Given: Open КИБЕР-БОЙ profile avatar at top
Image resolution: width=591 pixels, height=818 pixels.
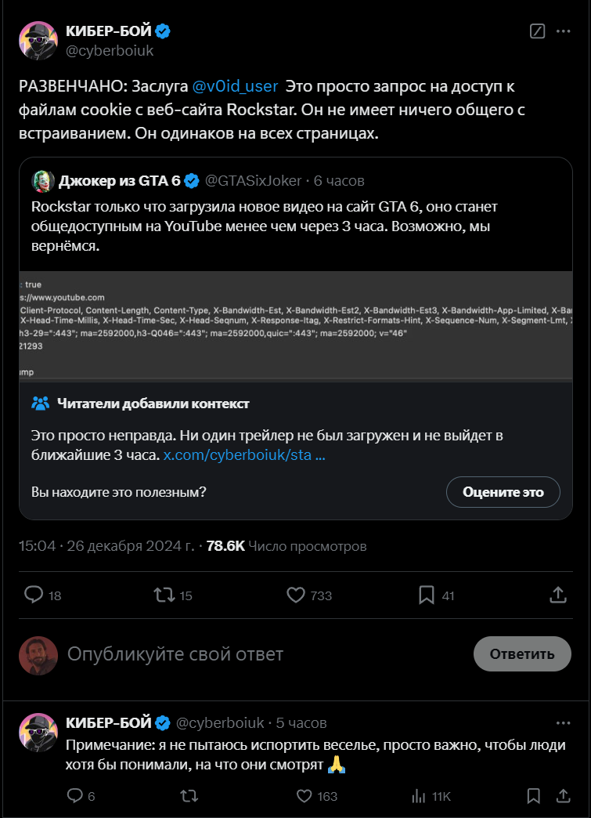Looking at the screenshot, I should (x=38, y=40).
